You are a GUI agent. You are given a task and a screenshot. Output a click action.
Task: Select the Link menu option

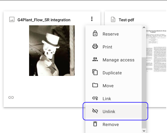(107, 99)
